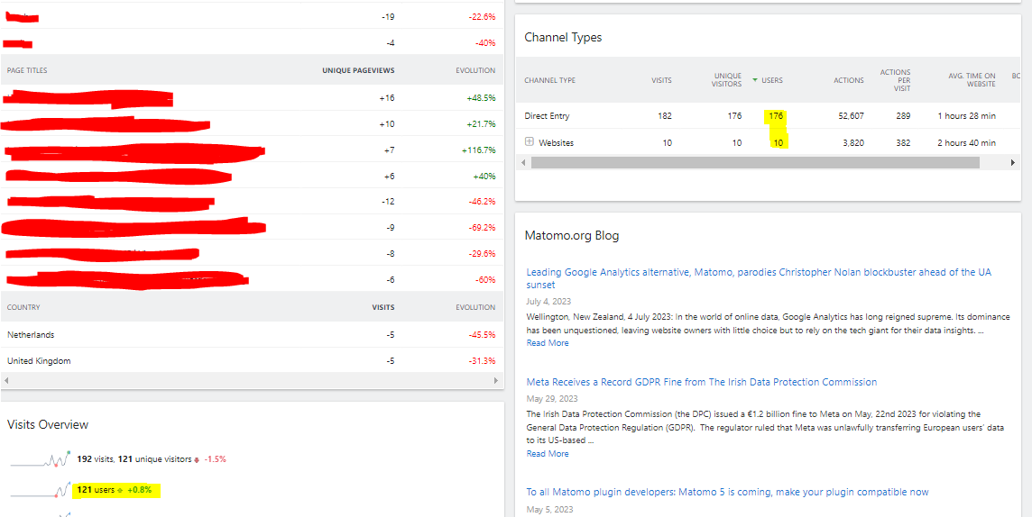
Task: Click the left table's right scroll arrow
Action: coord(496,380)
